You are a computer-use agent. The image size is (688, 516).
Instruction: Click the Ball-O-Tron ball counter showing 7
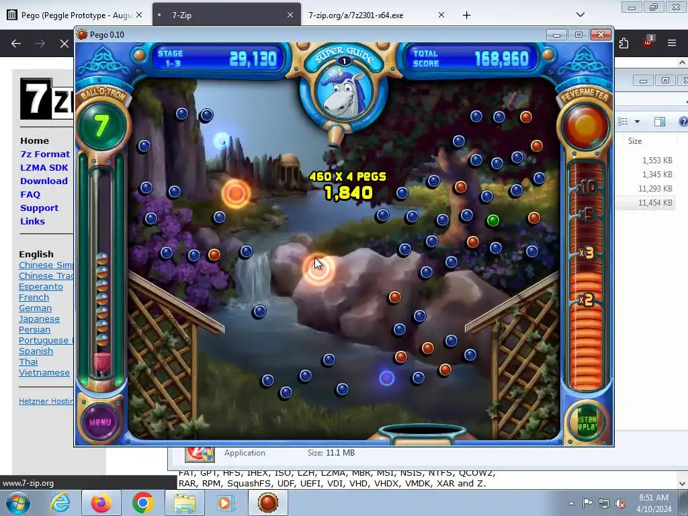[102, 126]
